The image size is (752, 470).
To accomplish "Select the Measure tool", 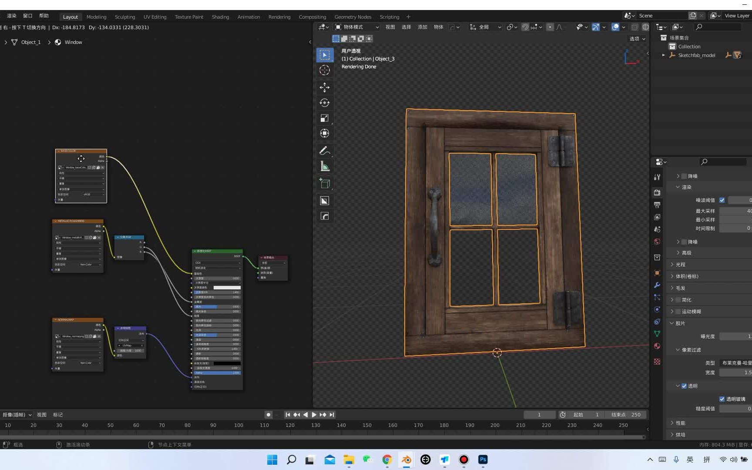I will 325,166.
